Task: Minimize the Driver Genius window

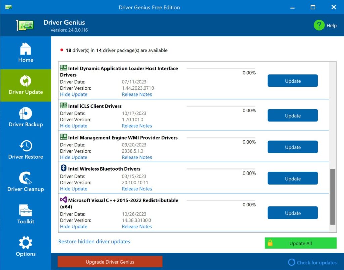Action: point(292,7)
